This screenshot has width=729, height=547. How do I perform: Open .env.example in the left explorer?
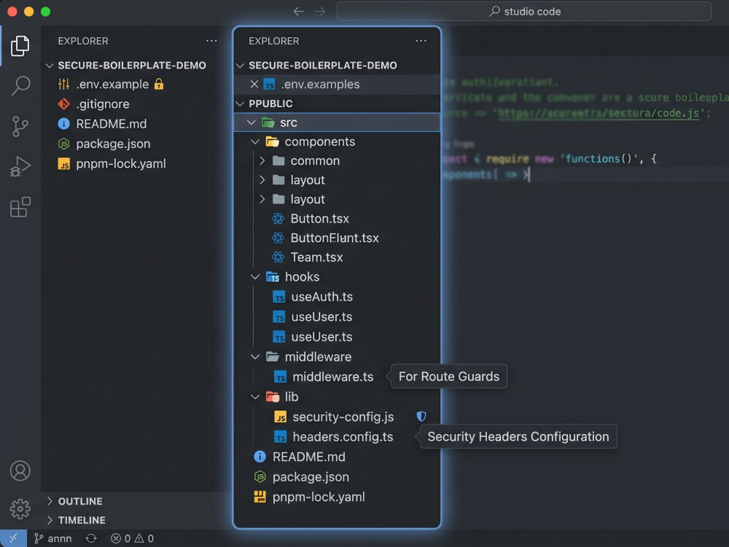point(112,84)
